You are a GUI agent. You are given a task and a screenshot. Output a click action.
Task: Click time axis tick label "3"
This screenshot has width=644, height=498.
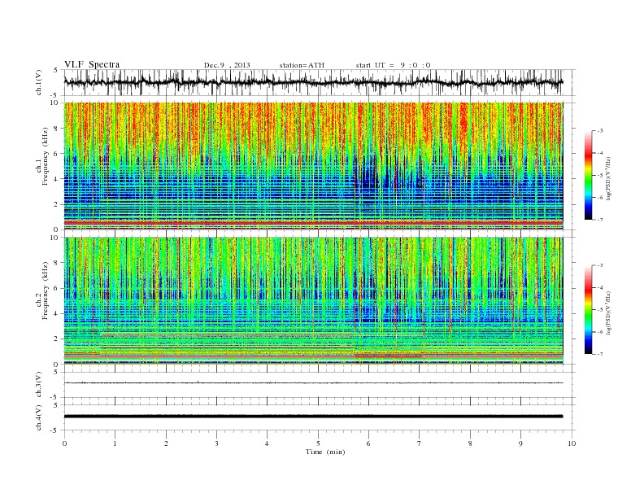point(216,443)
